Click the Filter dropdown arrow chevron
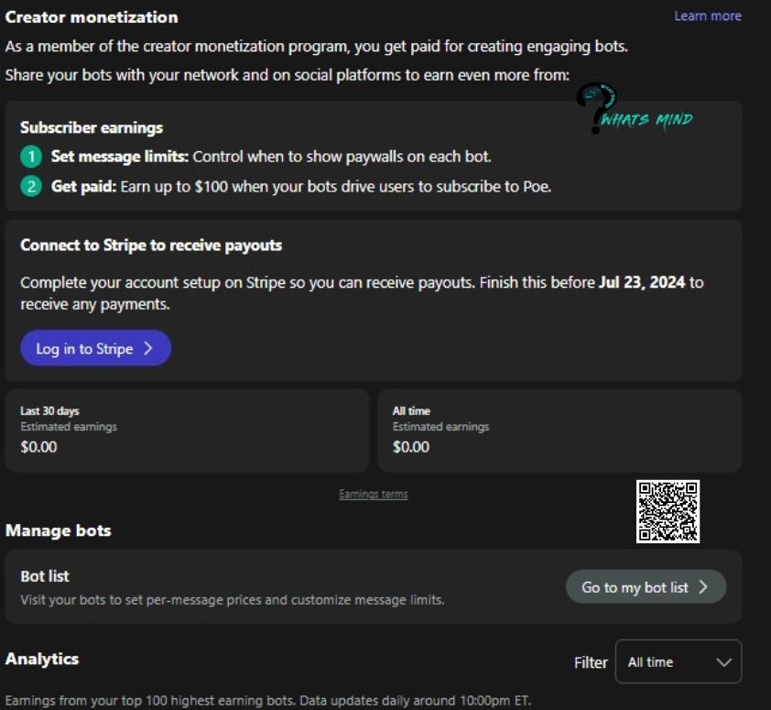771x710 pixels. (723, 662)
